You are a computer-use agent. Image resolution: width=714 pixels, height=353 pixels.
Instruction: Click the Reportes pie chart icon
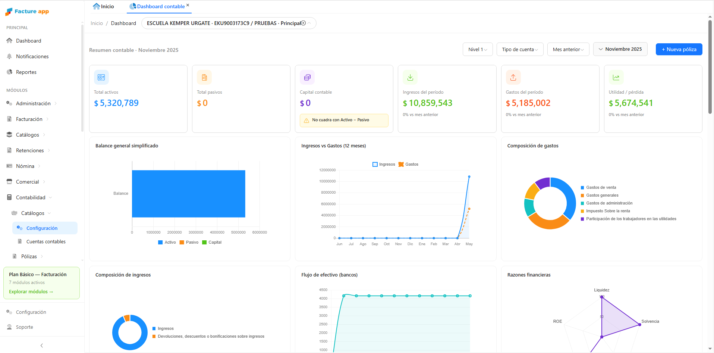[9, 72]
